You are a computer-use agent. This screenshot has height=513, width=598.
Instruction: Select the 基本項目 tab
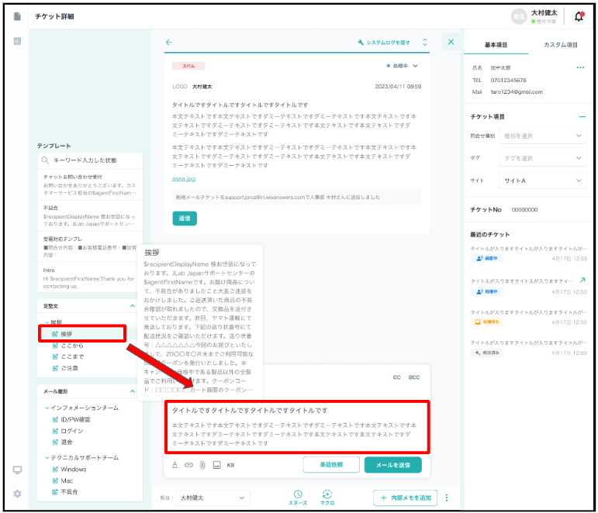pyautogui.click(x=496, y=45)
